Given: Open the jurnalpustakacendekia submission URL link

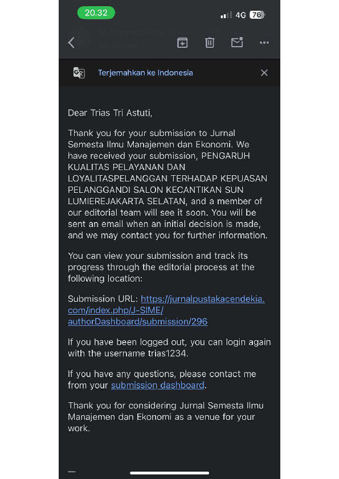Looking at the screenshot, I should (x=166, y=310).
